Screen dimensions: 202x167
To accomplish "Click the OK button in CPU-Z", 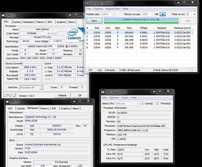I will tap(80, 95).
